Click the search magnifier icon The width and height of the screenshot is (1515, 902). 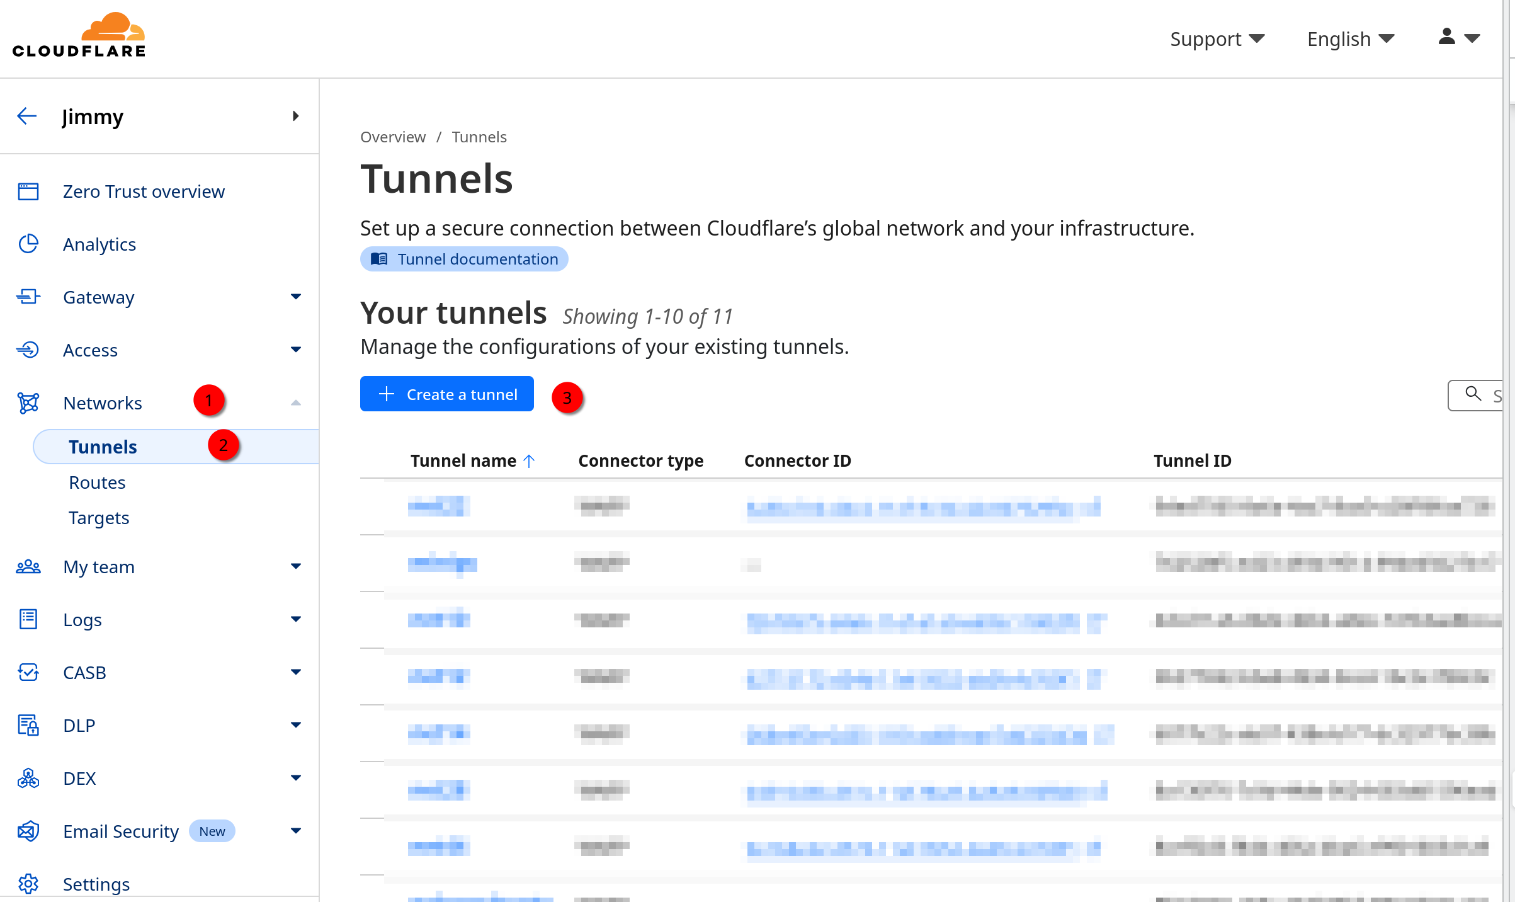[1473, 394]
